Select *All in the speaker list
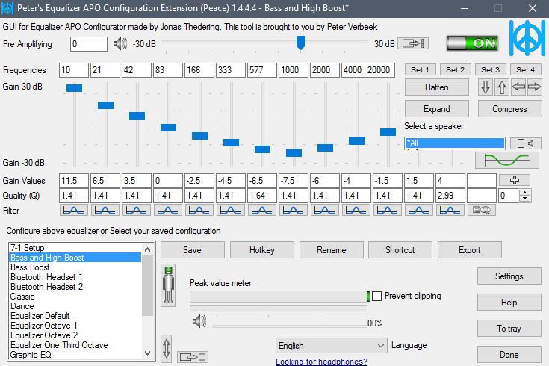Screen dimensions: 549x366 [454, 143]
